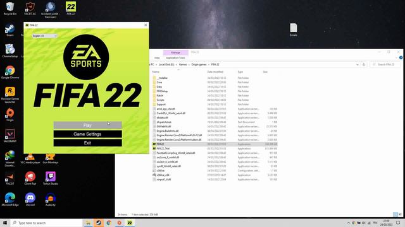This screenshot has width=405, height=227.
Task: Open Game Settings in the FIFA 22 launcher
Action: coord(87,134)
